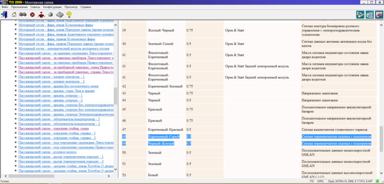
Task: Click the left list vertical scrollbar thumb
Action: tap(116, 96)
